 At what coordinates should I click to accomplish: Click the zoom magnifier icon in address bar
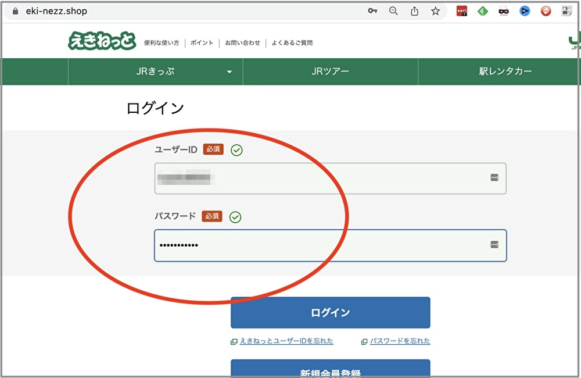[393, 11]
